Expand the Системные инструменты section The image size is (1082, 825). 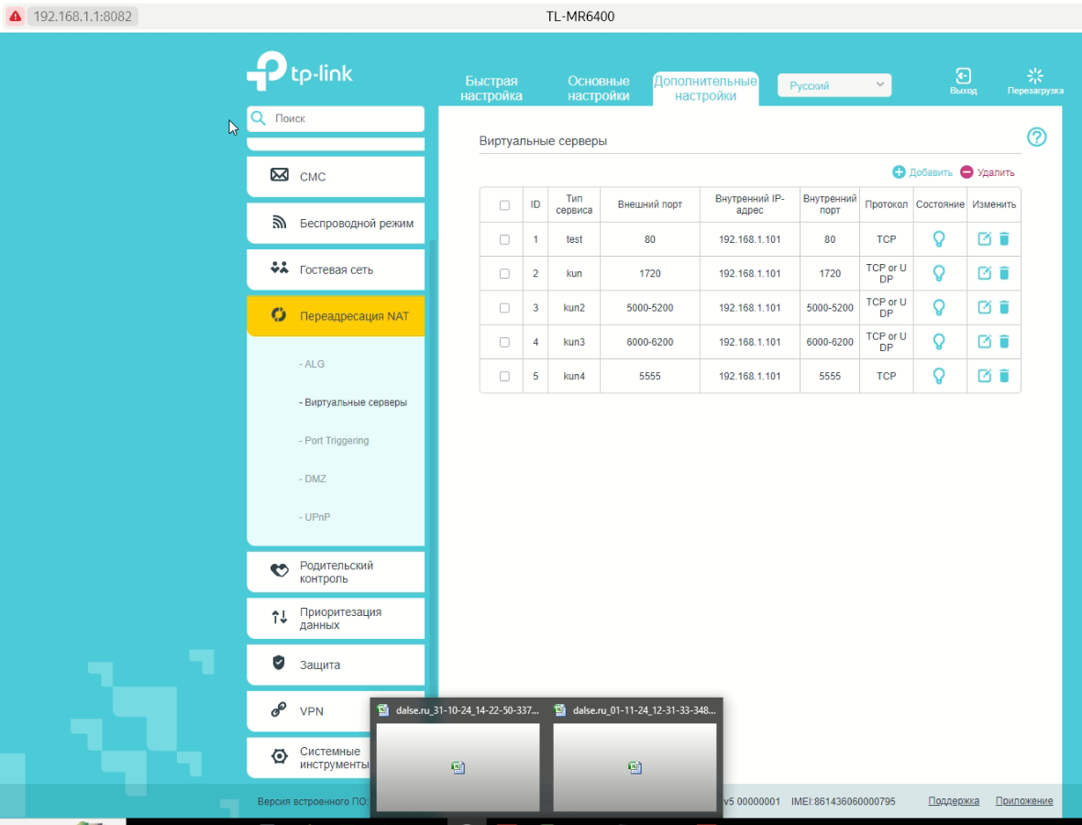(334, 757)
